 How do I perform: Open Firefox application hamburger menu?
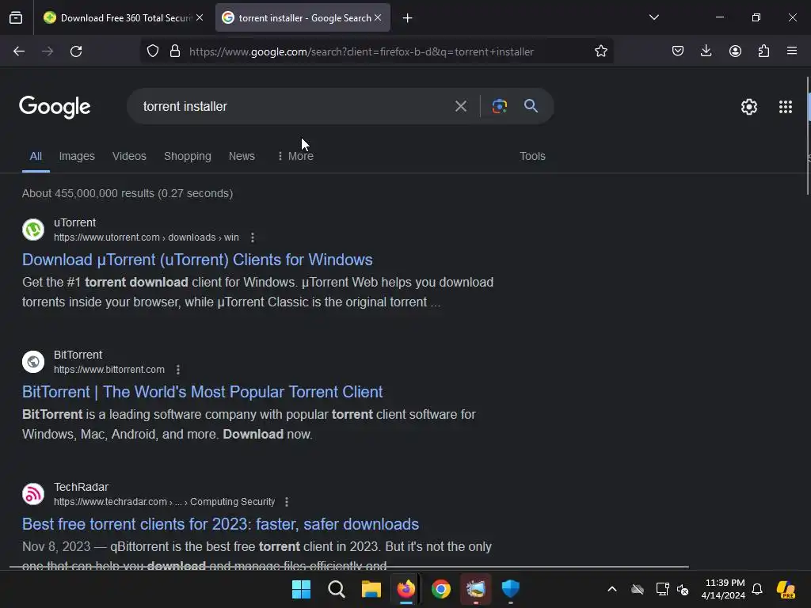[x=792, y=51]
